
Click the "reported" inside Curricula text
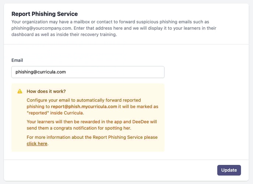pyautogui.click(x=55, y=113)
